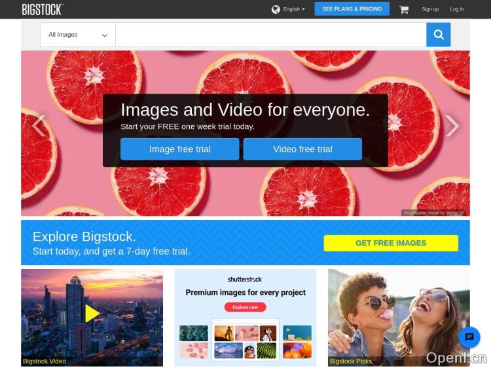Start the Image free trial
Image resolution: width=491 pixels, height=368 pixels.
[x=179, y=149]
